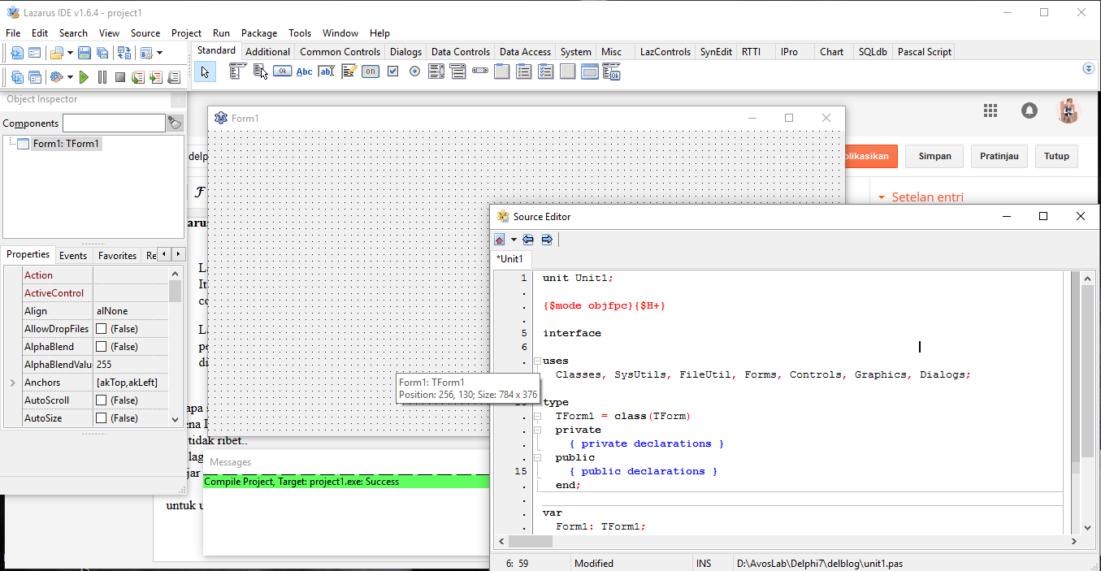Toggle the AllowDropFiles checkbox
Image resolution: width=1101 pixels, height=571 pixels.
pyautogui.click(x=102, y=329)
